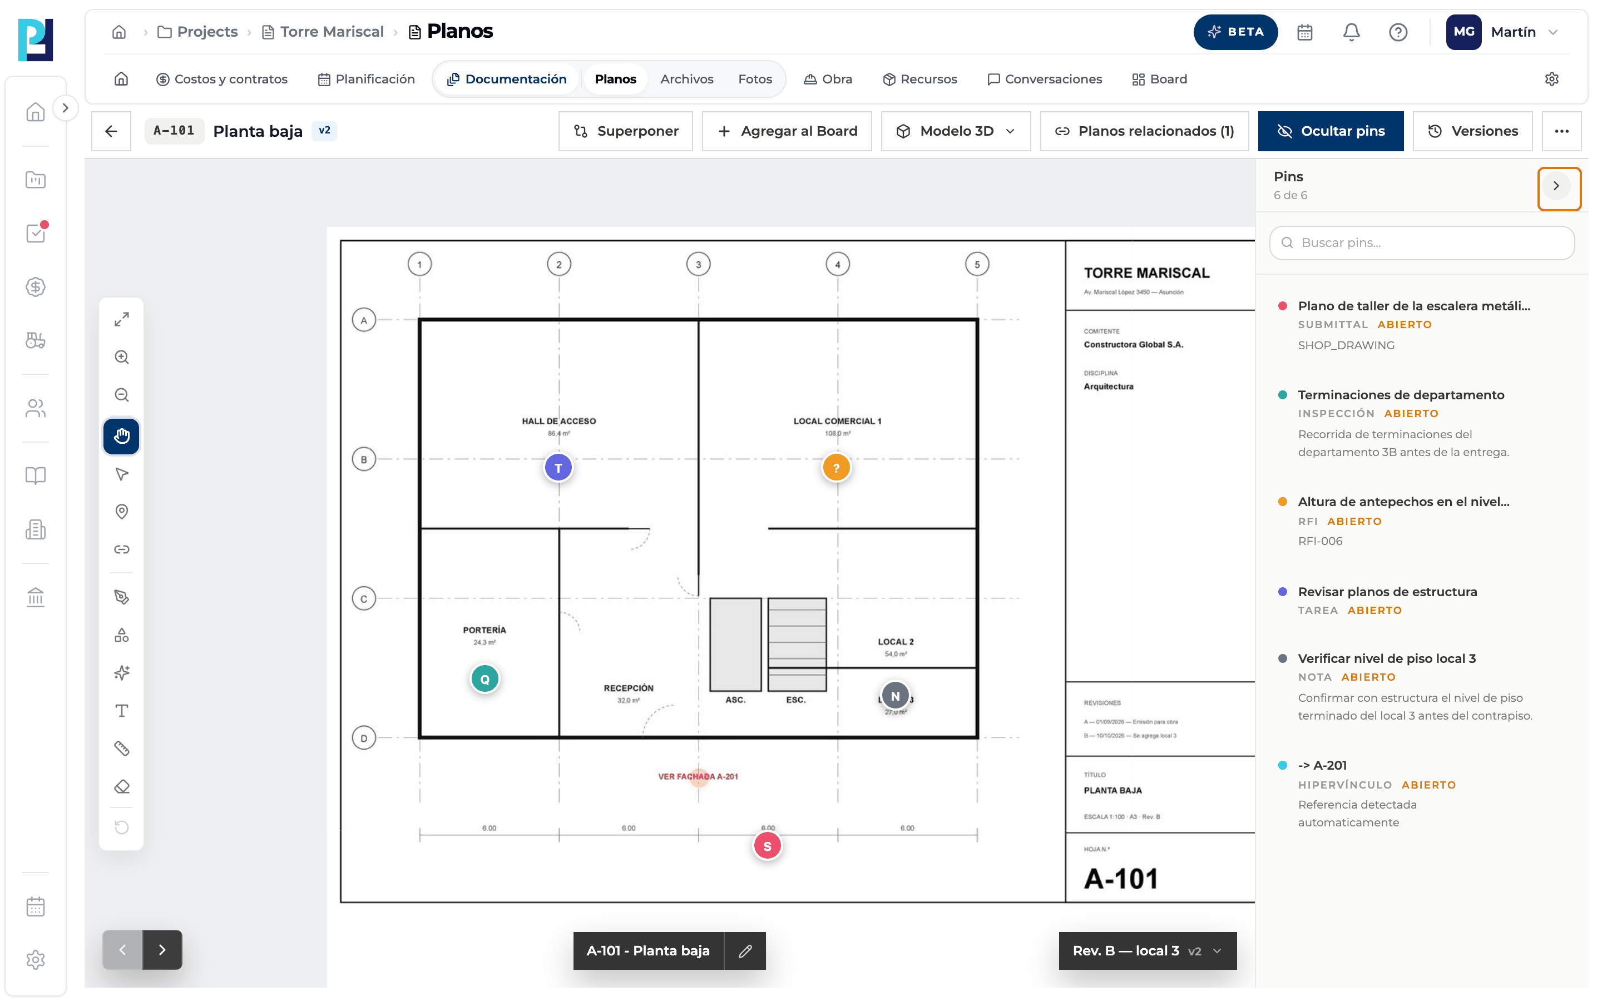Image resolution: width=1602 pixels, height=1001 pixels.
Task: Select the hand pan tool
Action: (121, 435)
